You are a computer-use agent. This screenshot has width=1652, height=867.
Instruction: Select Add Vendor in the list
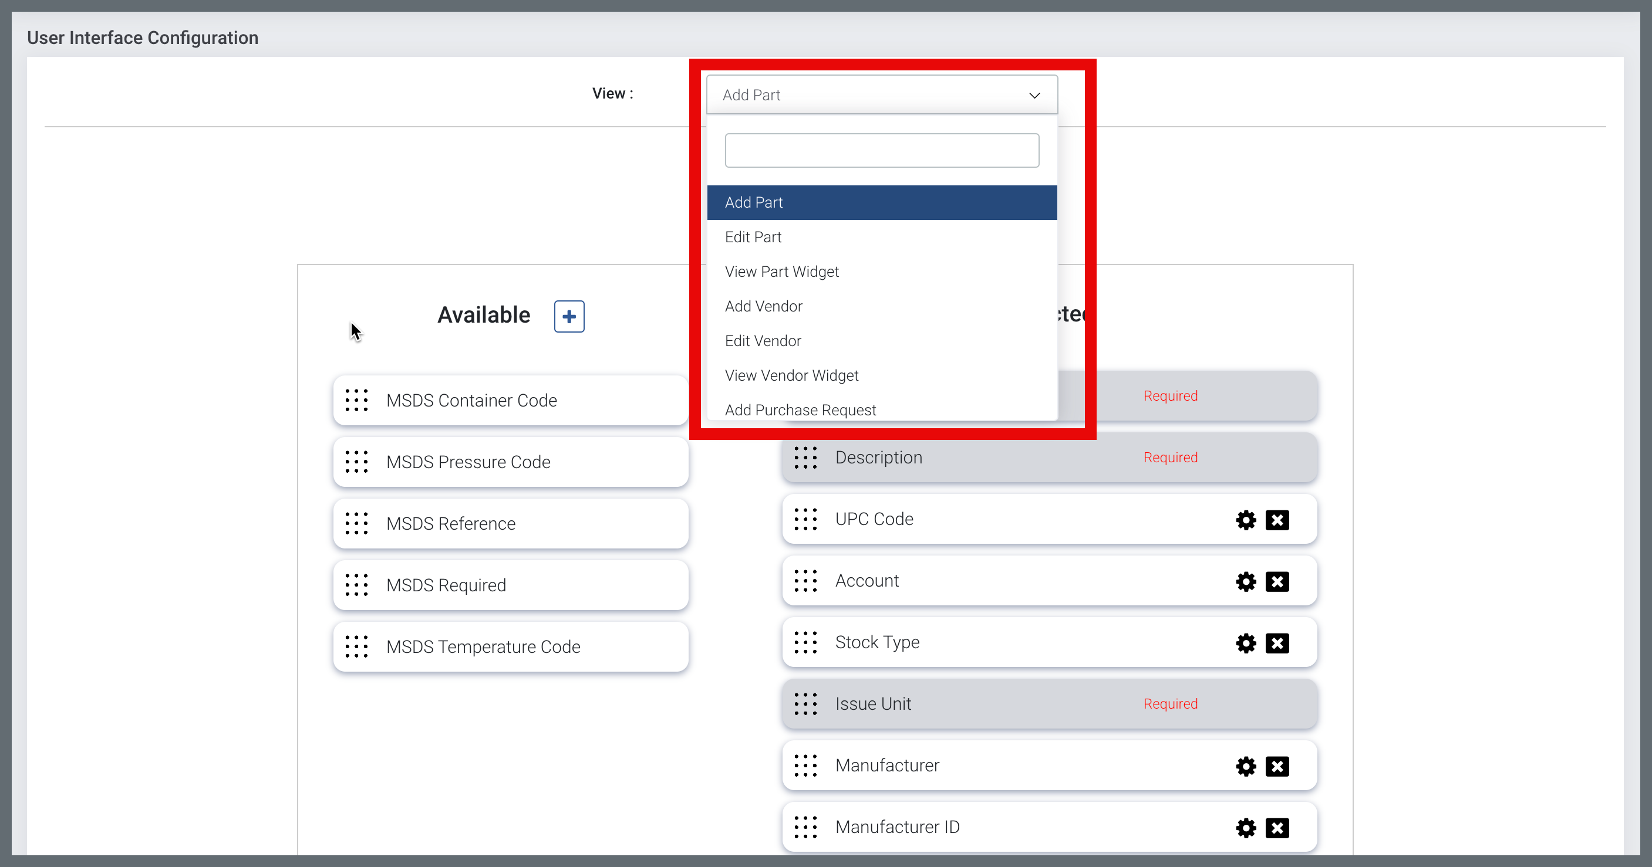point(763,306)
